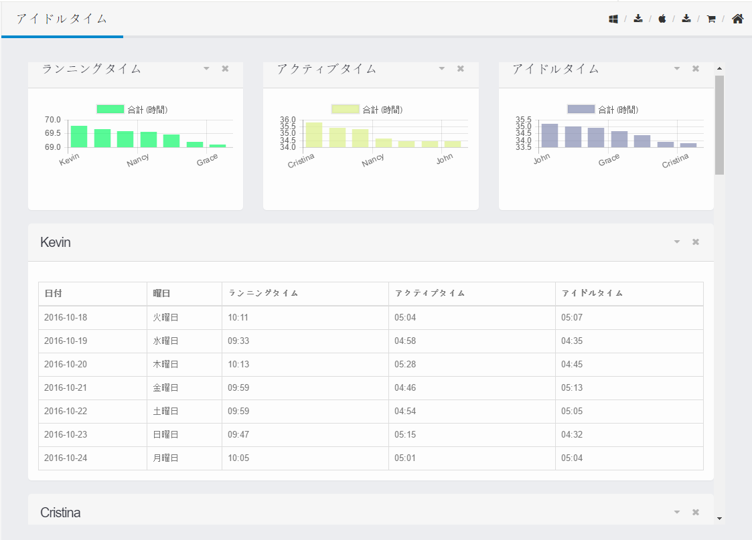Toggle yellow 合計 (時間) legend swatch
The image size is (752, 540).
coord(346,109)
